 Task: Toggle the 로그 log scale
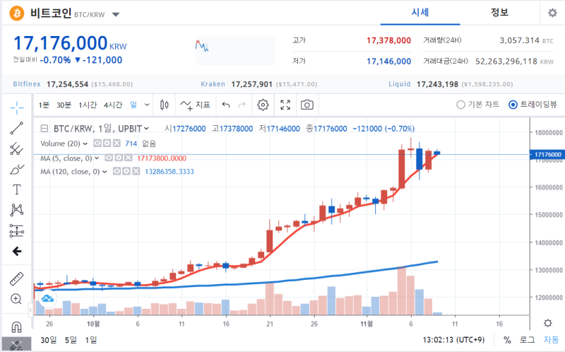(527, 340)
